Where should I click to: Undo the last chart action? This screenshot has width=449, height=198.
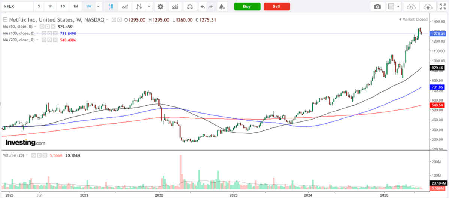pyautogui.click(x=203, y=7)
